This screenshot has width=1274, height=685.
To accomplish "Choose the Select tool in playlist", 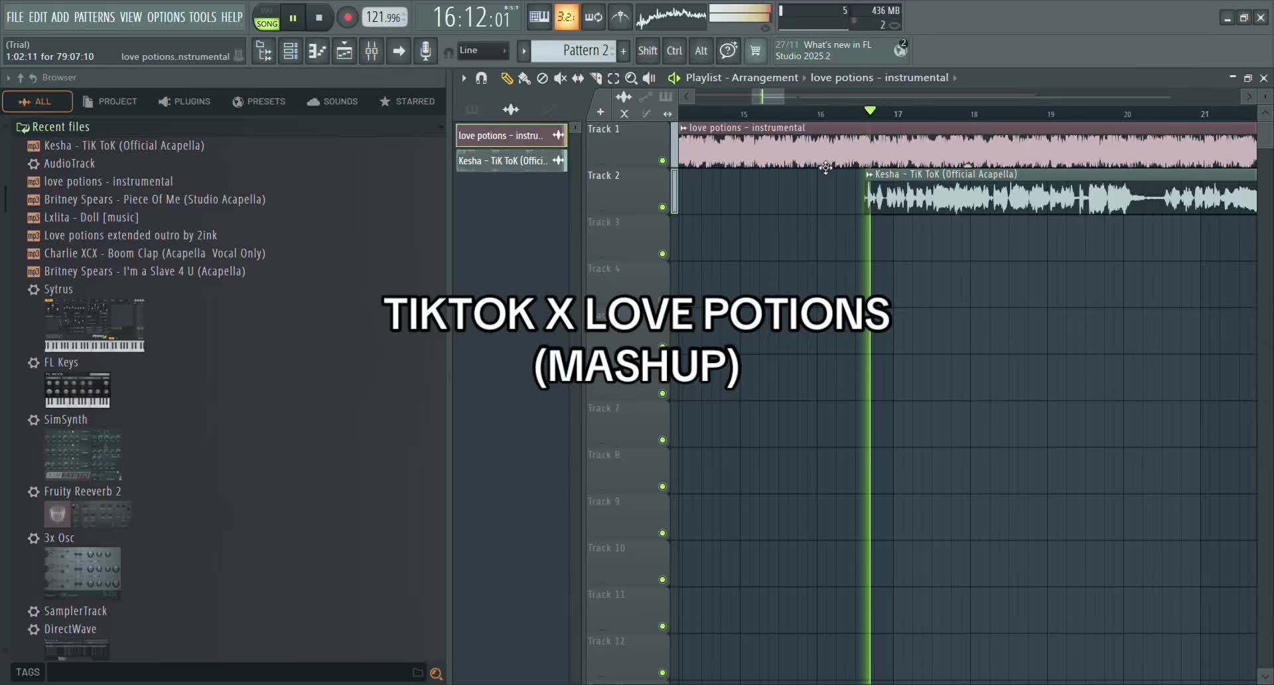I will (614, 78).
